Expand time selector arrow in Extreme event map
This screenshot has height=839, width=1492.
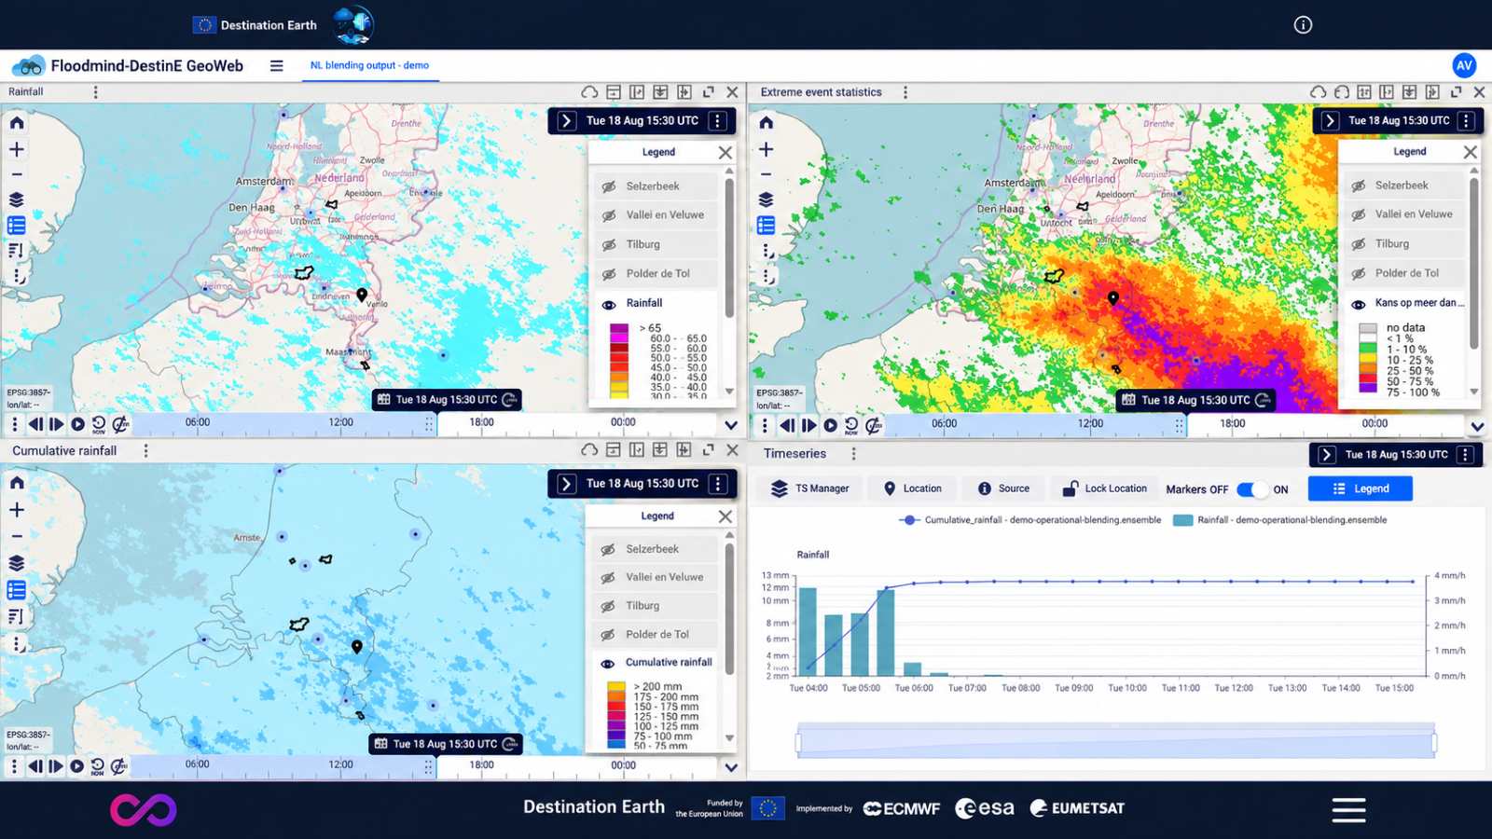tap(1330, 121)
